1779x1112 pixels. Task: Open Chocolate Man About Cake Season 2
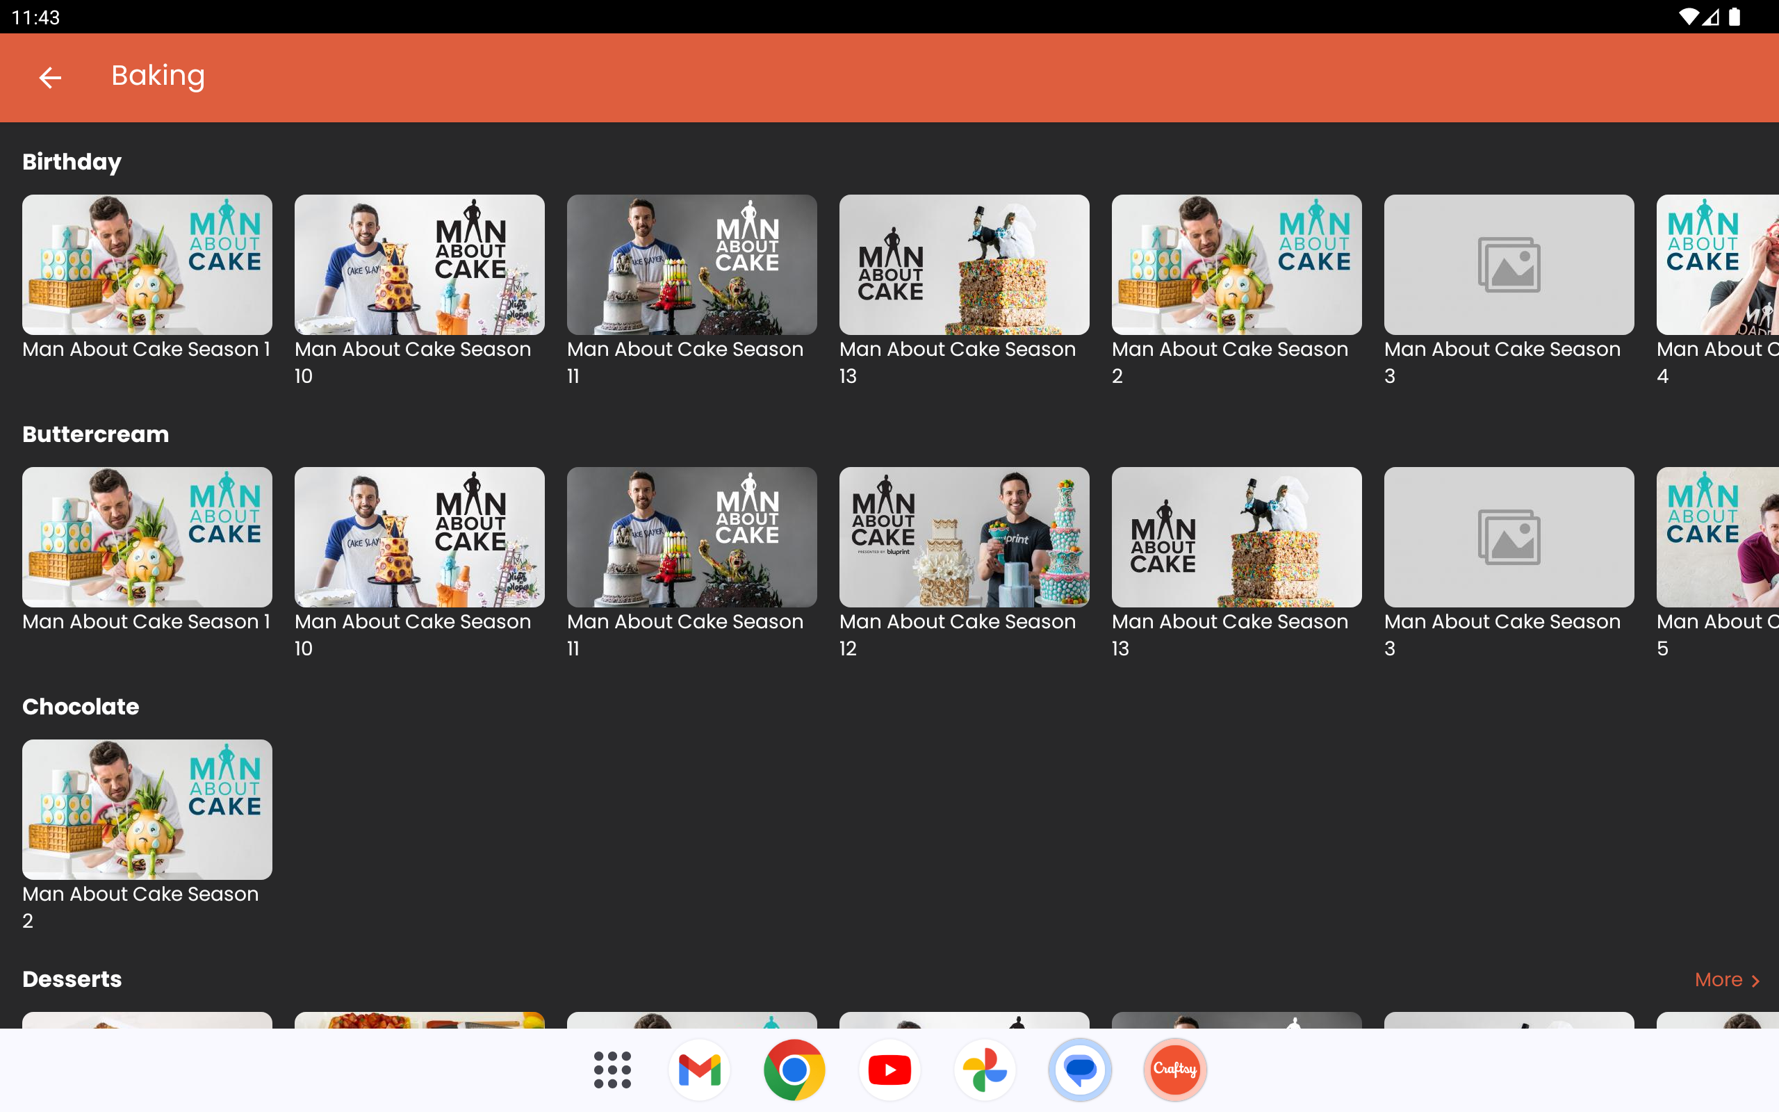(147, 809)
